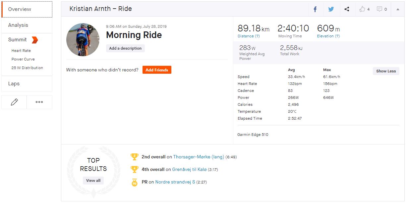Image resolution: width=406 pixels, height=203 pixels.
Task: Switch to the Analysis tab
Action: pyautogui.click(x=18, y=25)
